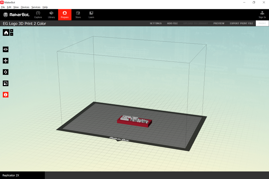Screen dimensions: 269x179
Task: Open the Learn tab
Action: (x=91, y=15)
